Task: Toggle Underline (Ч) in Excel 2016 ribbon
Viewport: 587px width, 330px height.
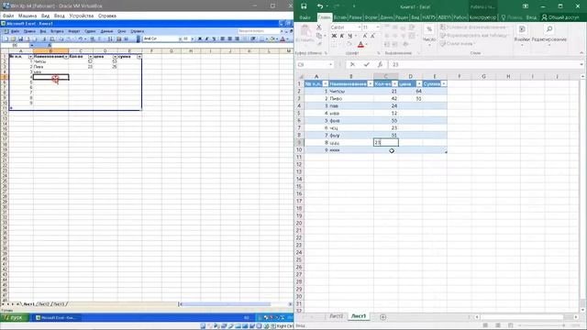Action: (350, 36)
